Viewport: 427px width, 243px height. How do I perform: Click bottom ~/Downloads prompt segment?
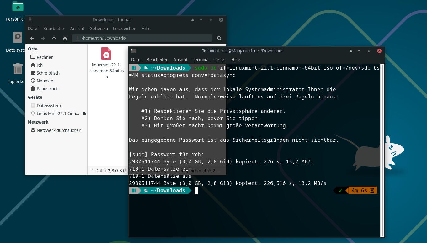[x=165, y=190]
